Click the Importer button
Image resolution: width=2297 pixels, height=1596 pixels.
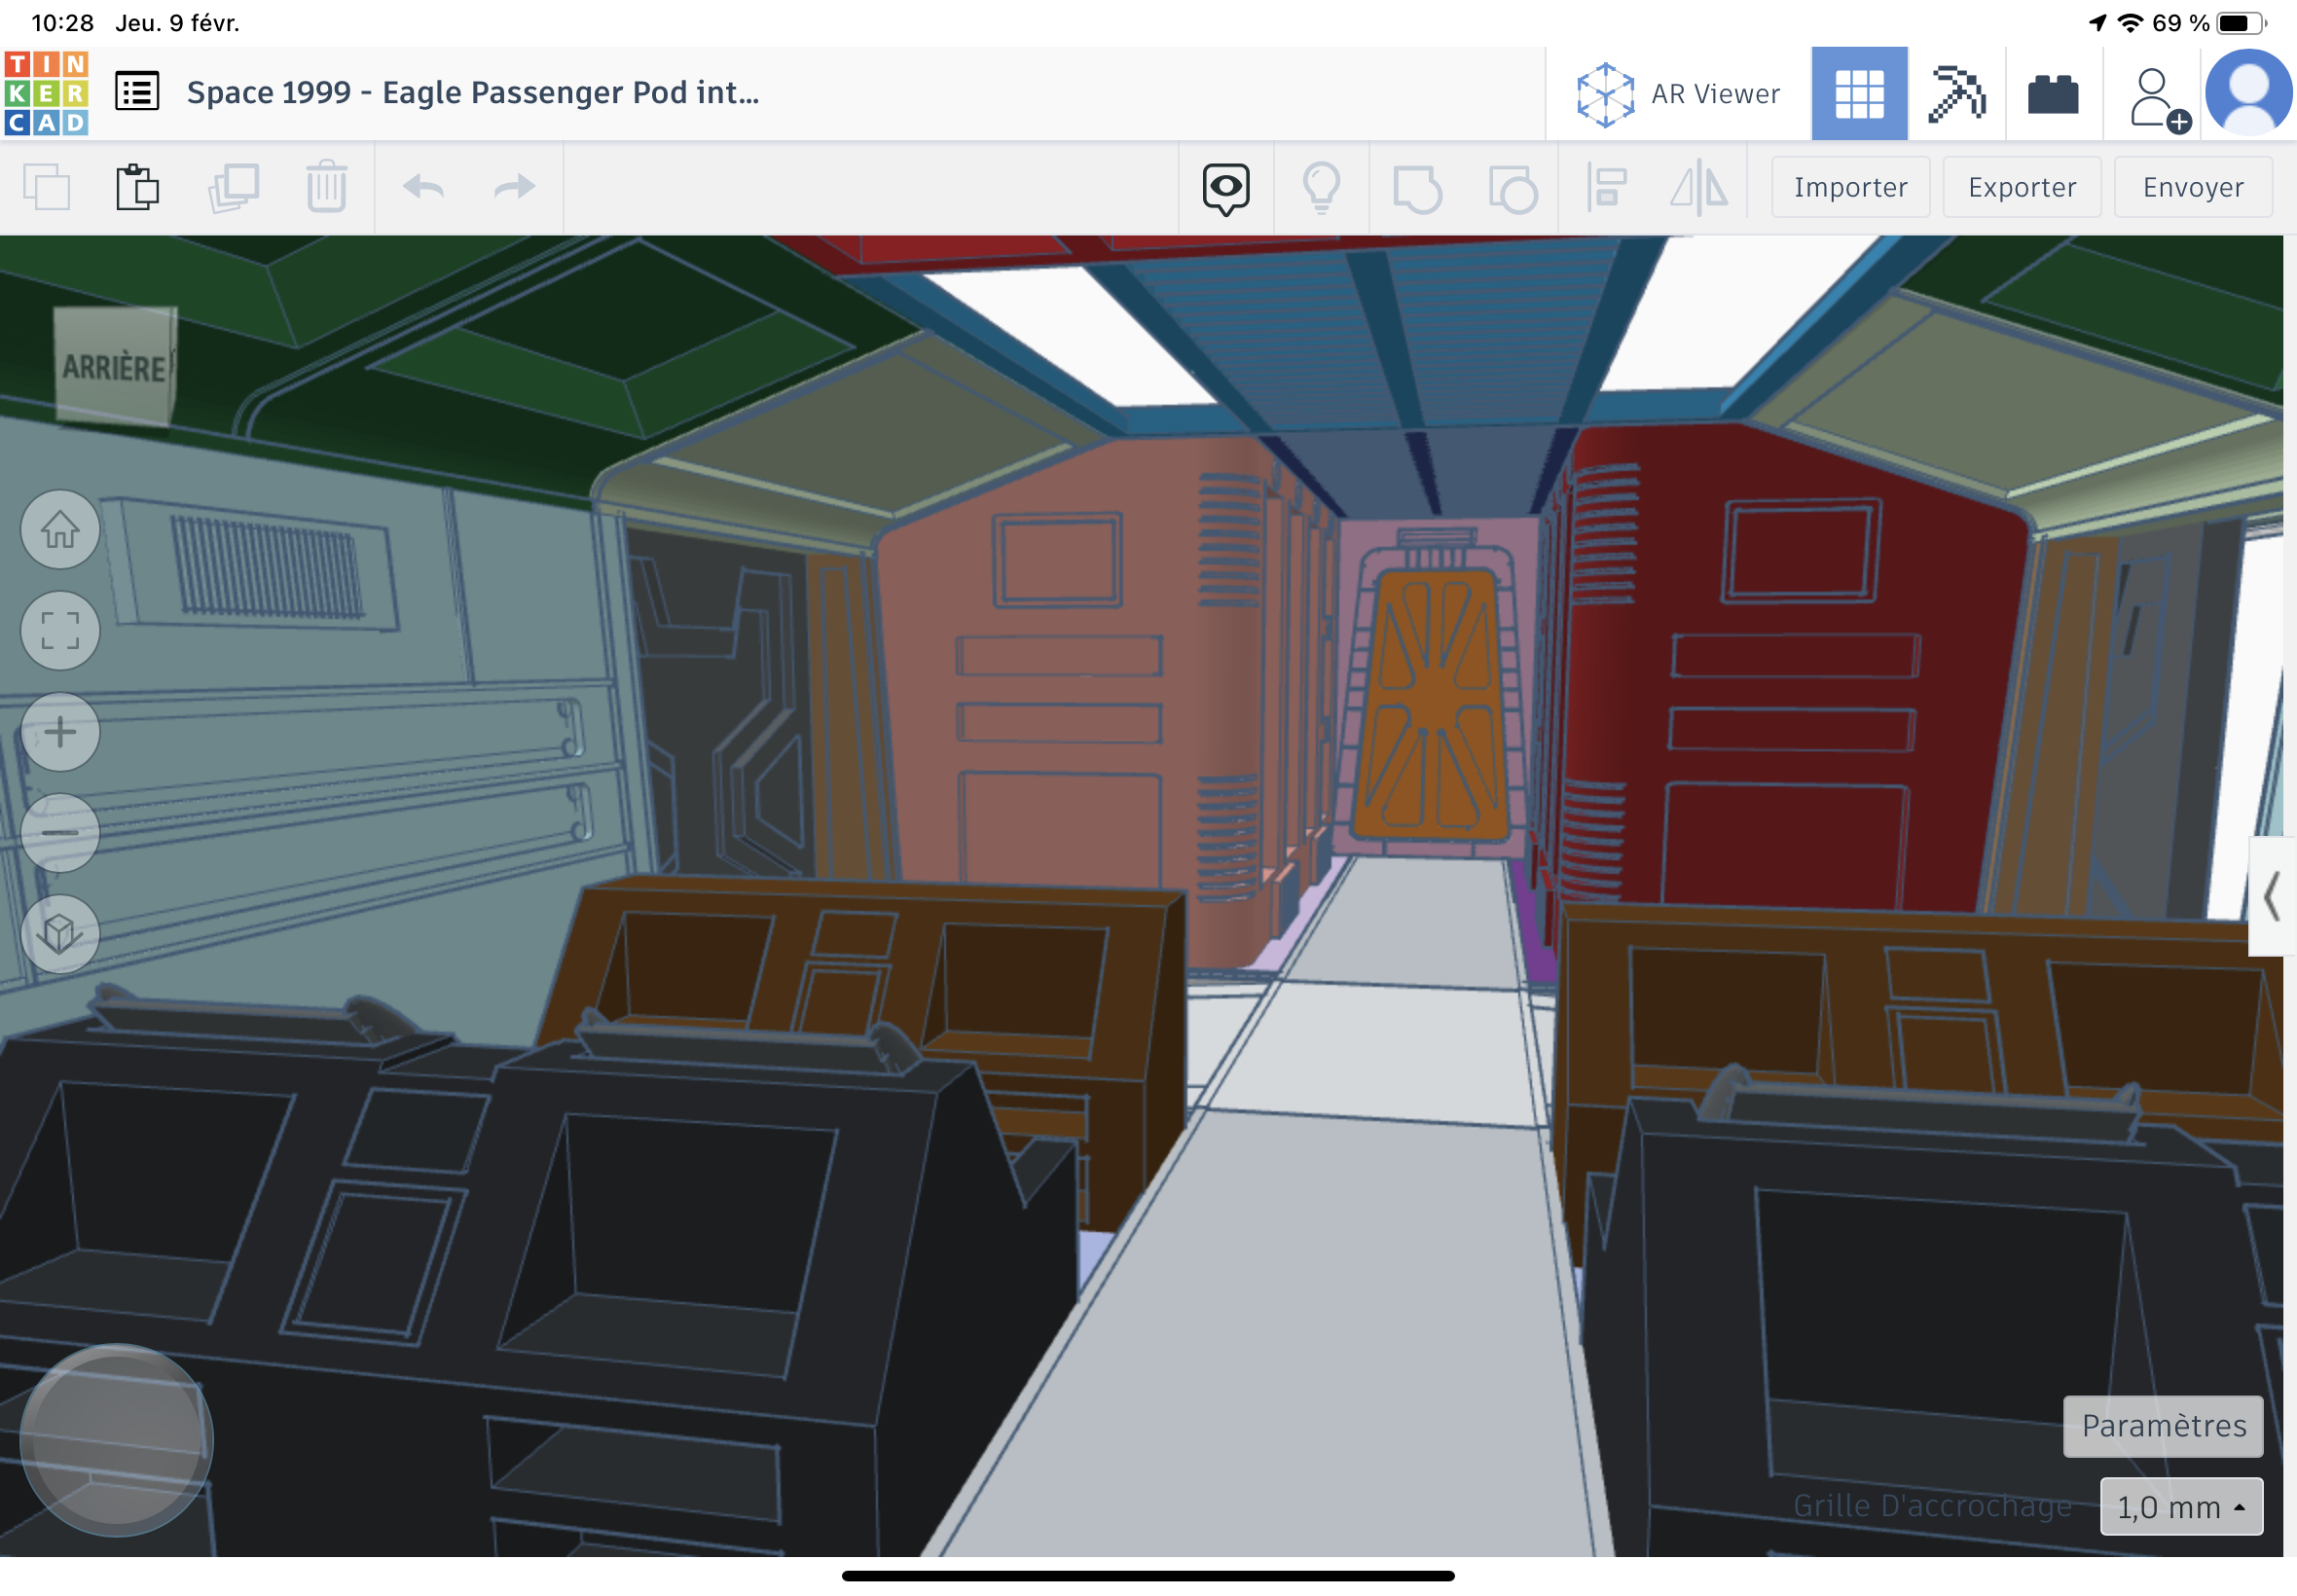pos(1850,187)
